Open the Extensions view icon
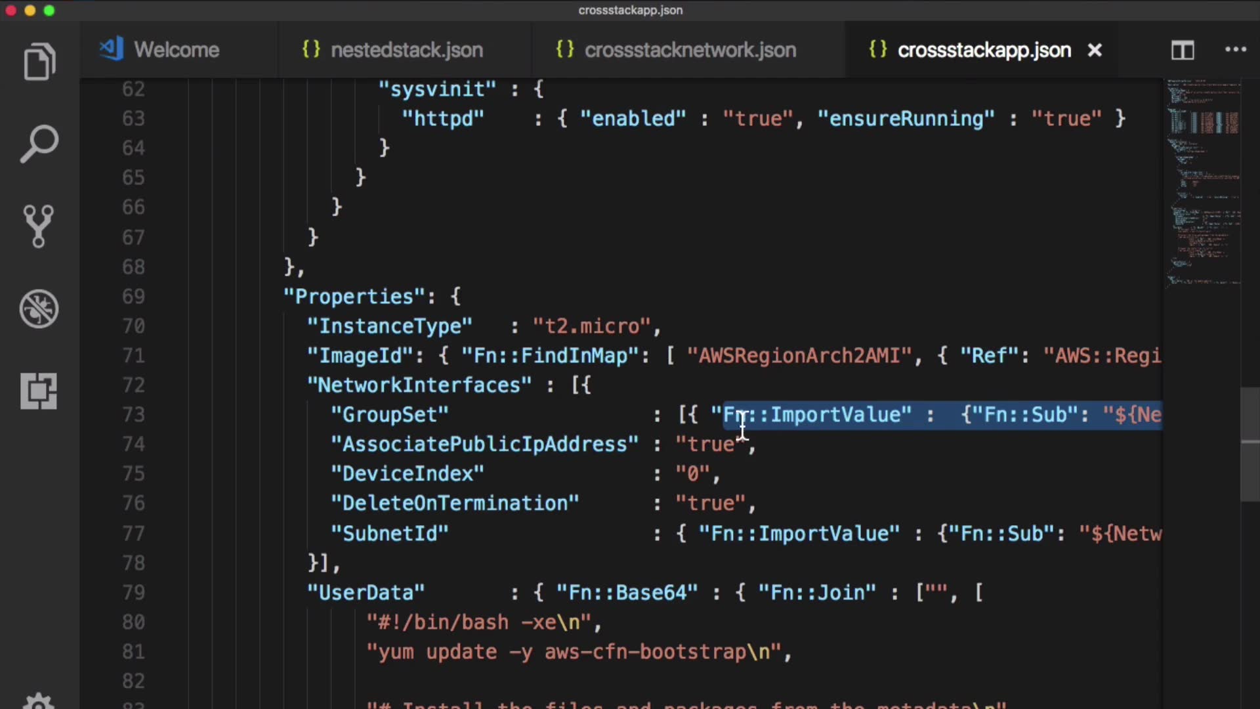 [39, 391]
